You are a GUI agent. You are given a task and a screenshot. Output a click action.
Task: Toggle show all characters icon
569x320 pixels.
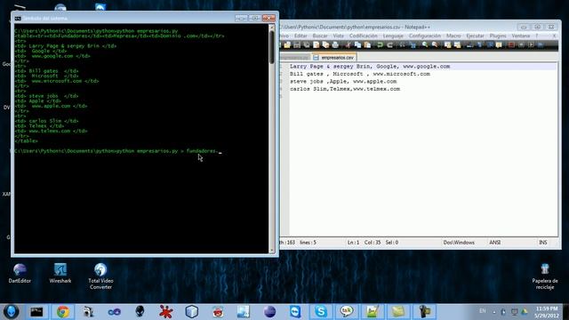point(479,45)
